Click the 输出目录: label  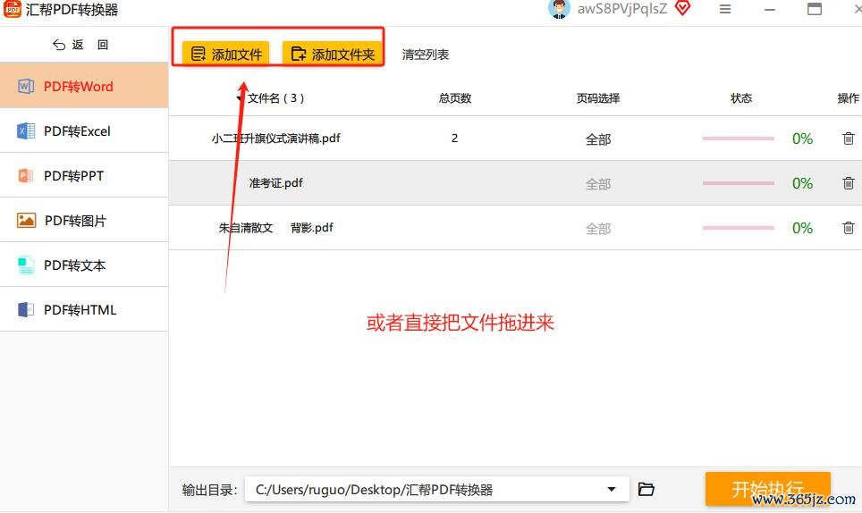[x=209, y=490]
